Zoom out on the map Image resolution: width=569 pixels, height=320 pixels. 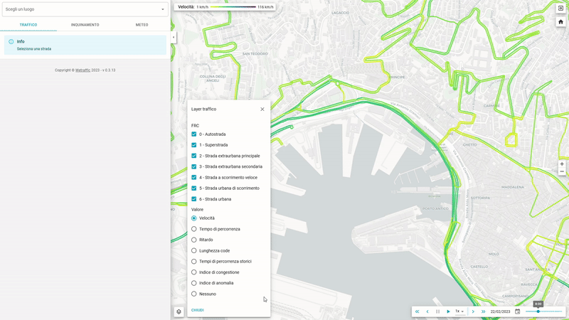pyautogui.click(x=561, y=171)
